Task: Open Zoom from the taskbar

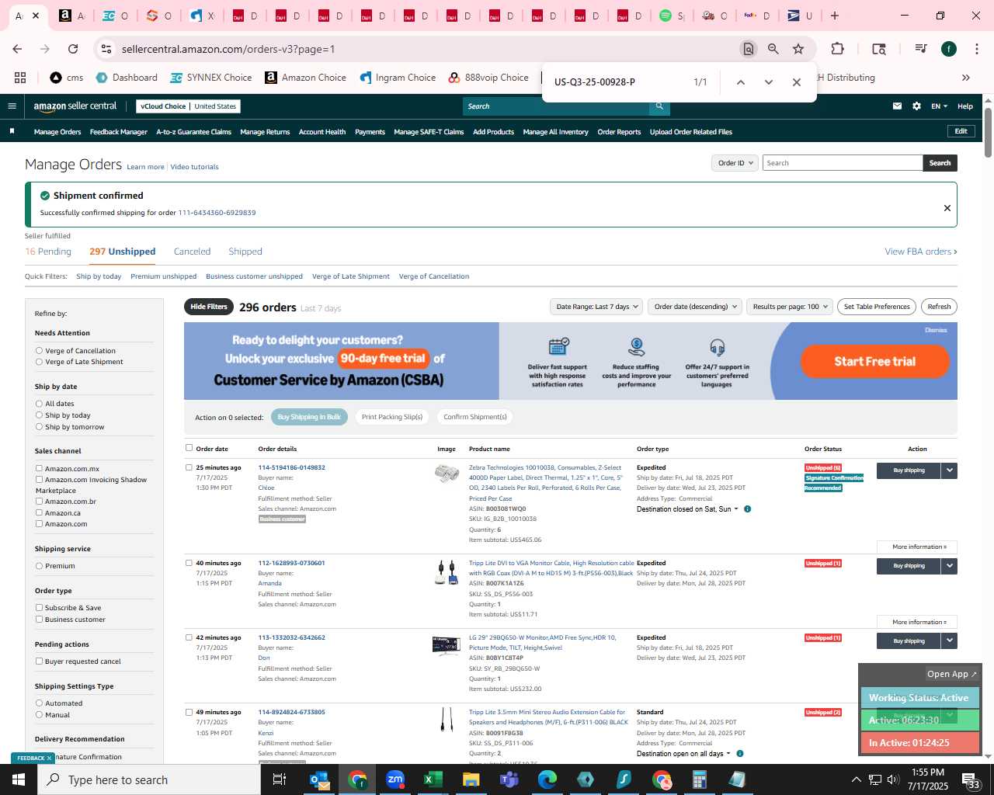Action: (x=395, y=779)
